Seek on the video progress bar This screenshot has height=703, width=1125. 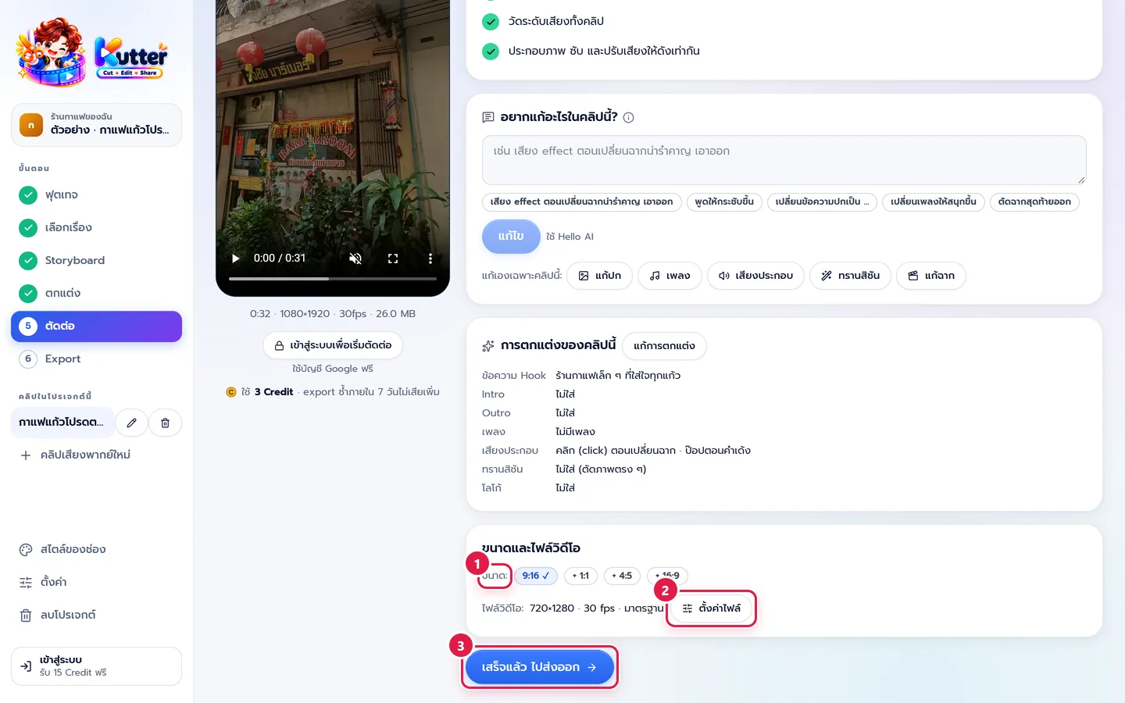(333, 279)
